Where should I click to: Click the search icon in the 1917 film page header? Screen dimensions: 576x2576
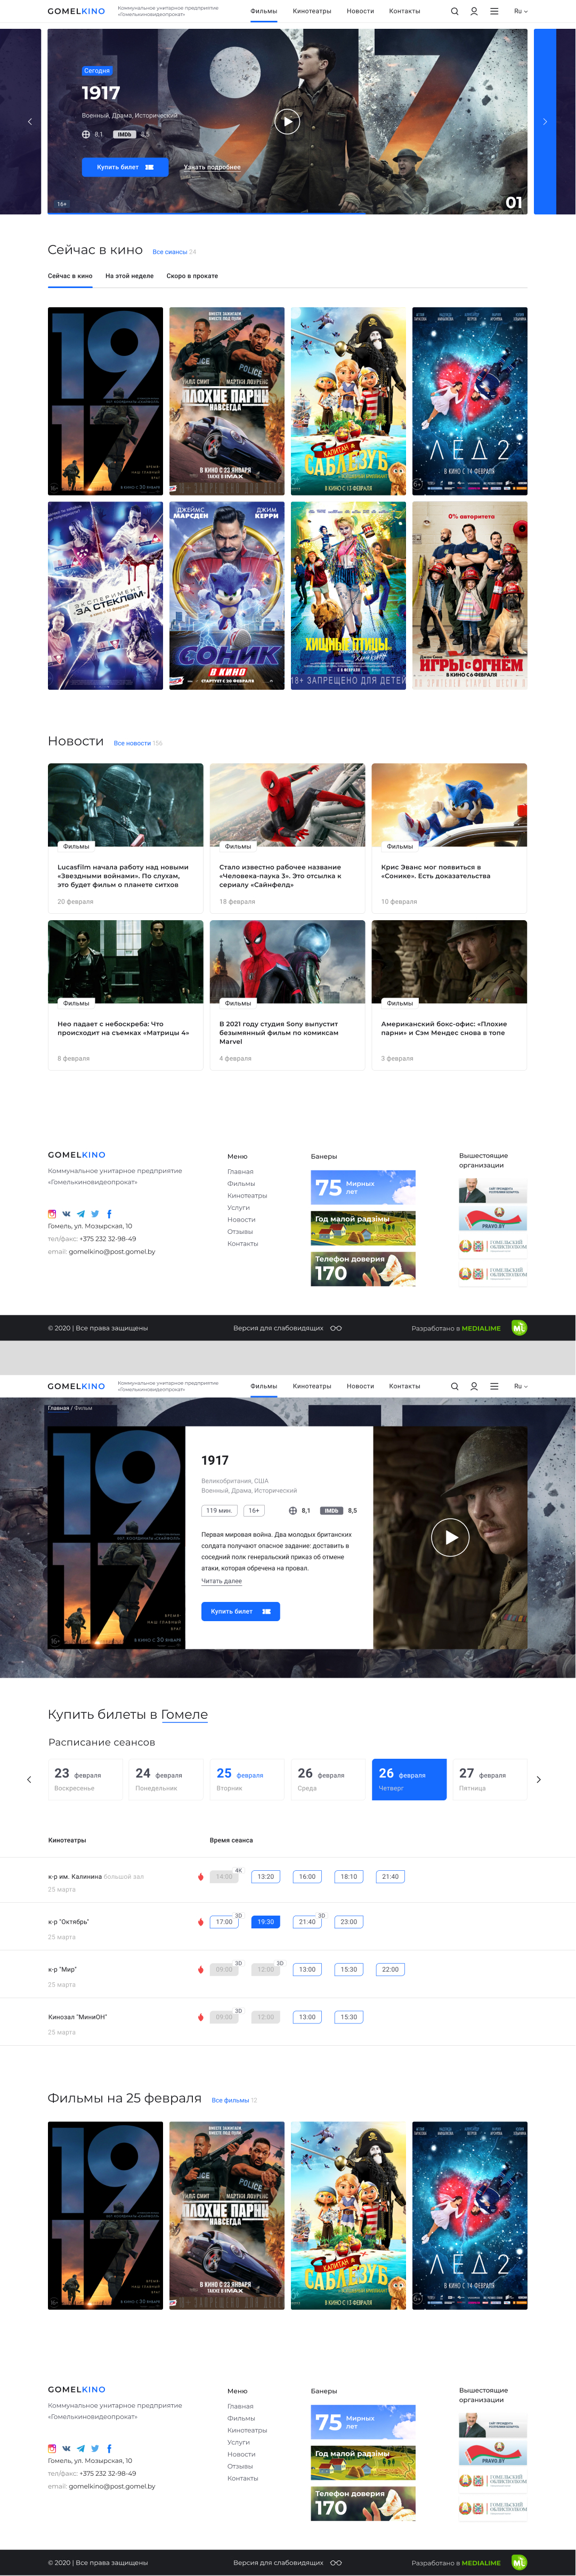(454, 1386)
